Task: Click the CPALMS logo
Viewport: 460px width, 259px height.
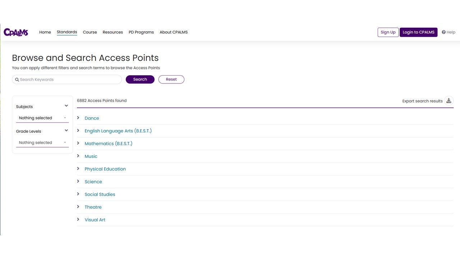Action: pos(16,32)
